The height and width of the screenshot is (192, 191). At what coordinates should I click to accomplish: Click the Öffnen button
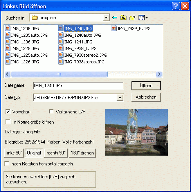coord(146,86)
